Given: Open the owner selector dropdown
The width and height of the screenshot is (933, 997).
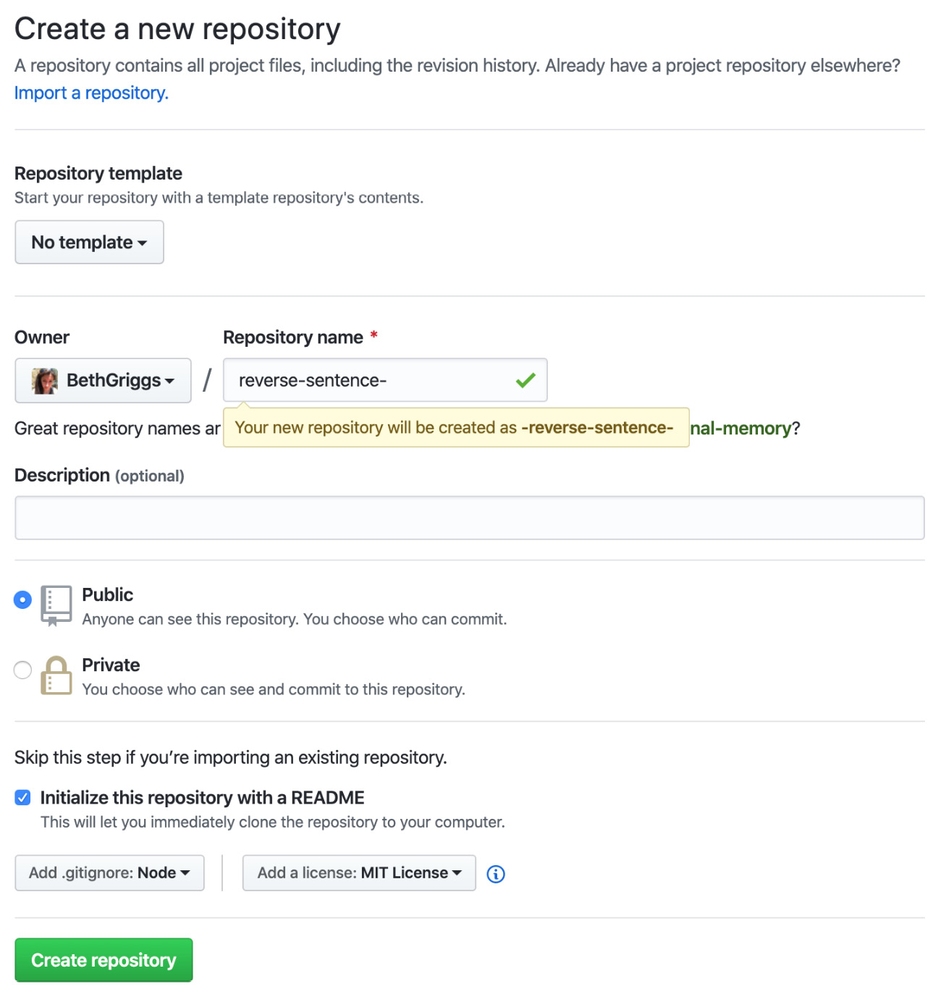Looking at the screenshot, I should point(103,380).
